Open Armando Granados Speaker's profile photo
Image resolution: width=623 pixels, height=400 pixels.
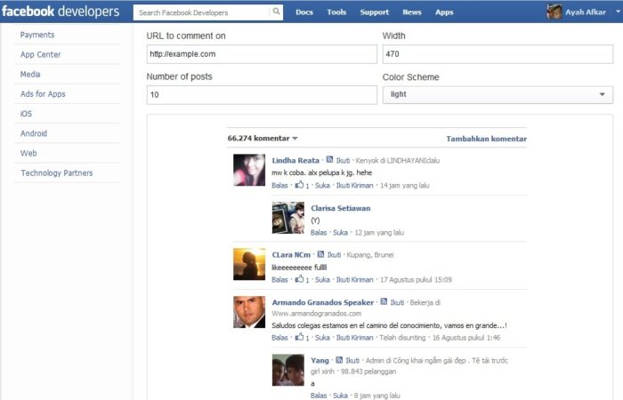click(x=249, y=312)
